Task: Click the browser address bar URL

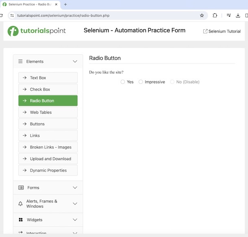Action: pos(63,15)
